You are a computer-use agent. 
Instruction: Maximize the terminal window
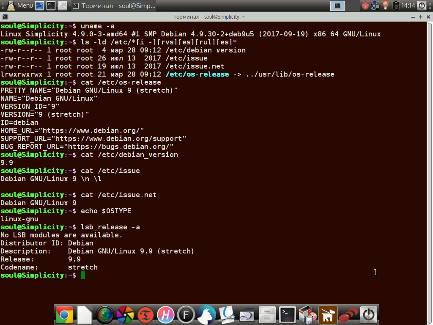click(421, 17)
